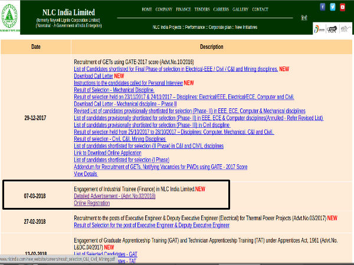Open result of selection held from 25/10/2017
The height and width of the screenshot is (265, 354).
click(x=174, y=132)
